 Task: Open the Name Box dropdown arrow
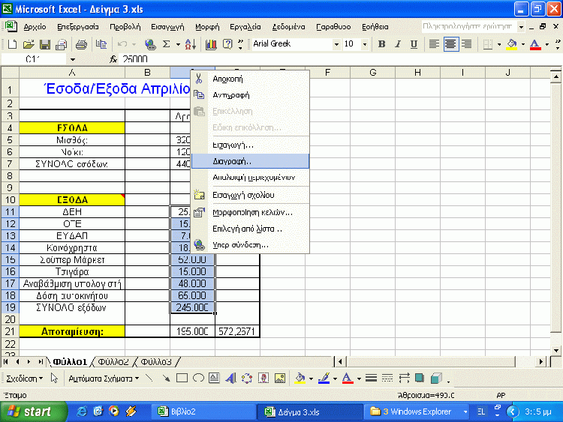[x=73, y=59]
